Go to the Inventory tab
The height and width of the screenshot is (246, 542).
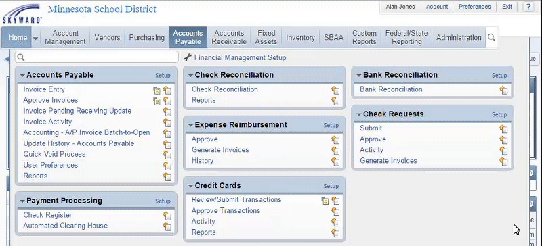point(300,38)
